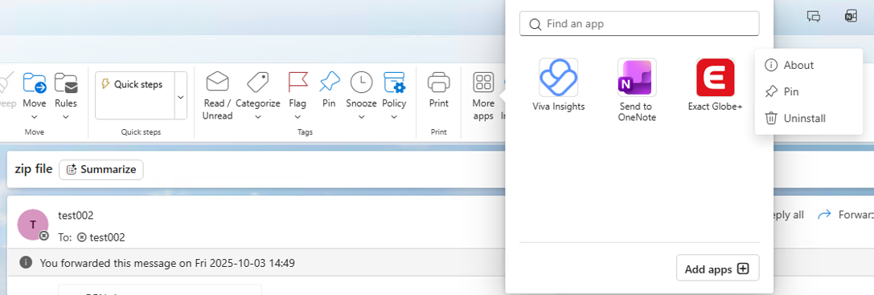Click the Summarize button
The image size is (874, 295).
point(101,169)
